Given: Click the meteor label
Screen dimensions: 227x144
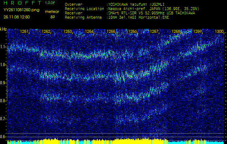Looking at the screenshot, I should [52, 12].
